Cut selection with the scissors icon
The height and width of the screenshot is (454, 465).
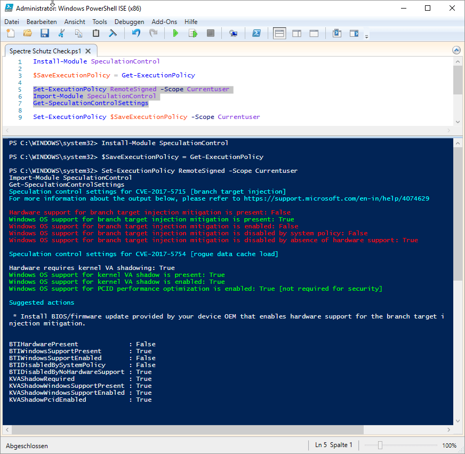(61, 34)
